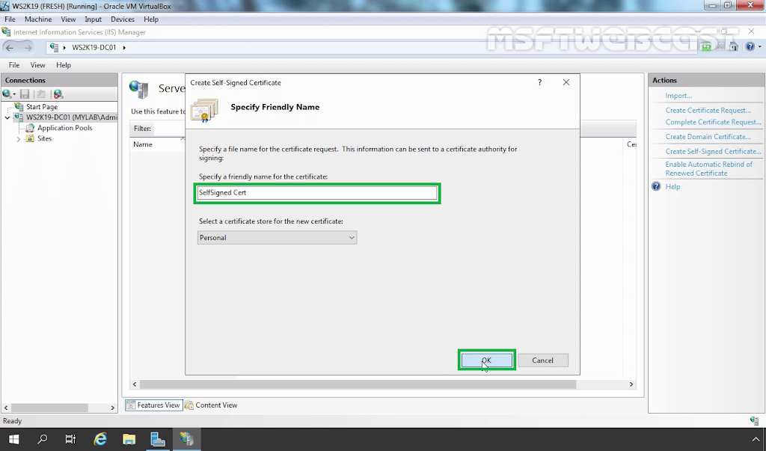This screenshot has height=451, width=766.
Task: Click Complete Certificate Request... link
Action: (713, 122)
